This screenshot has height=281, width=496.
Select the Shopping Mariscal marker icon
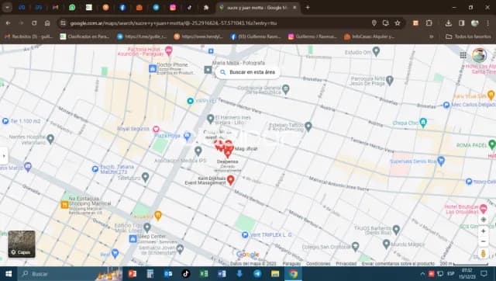click(x=64, y=205)
